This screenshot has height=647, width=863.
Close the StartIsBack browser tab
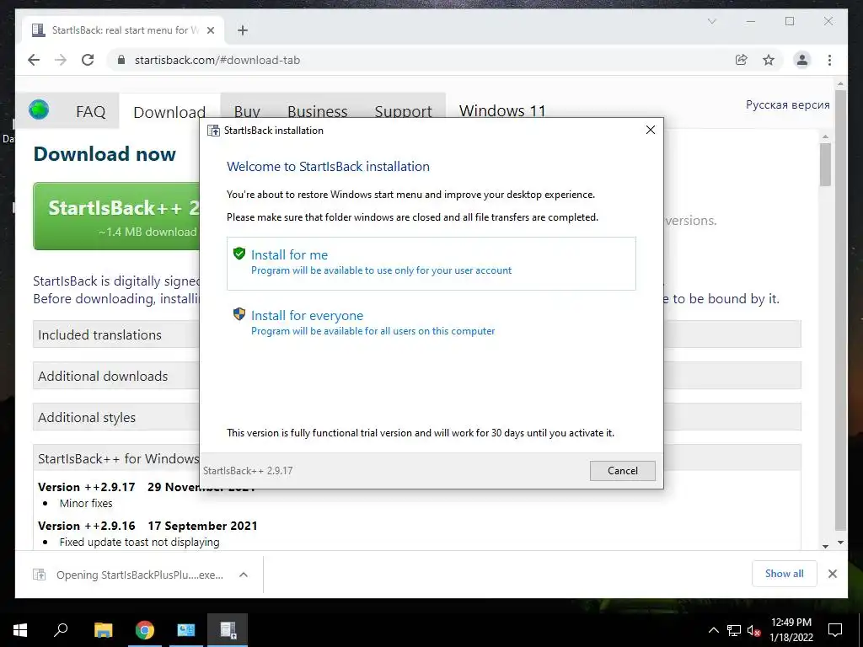click(x=210, y=30)
